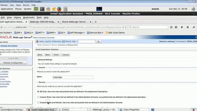Switch to the oracle@soa-training terminal taskbar item
The width and height of the screenshot is (197, 111).
point(13,110)
